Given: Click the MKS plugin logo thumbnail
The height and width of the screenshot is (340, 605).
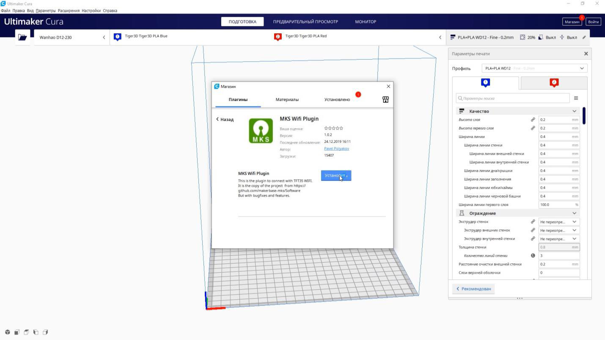Looking at the screenshot, I should tap(261, 131).
